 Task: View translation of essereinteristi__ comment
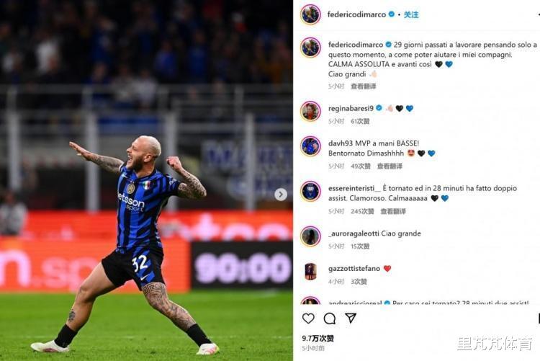[x=393, y=211]
